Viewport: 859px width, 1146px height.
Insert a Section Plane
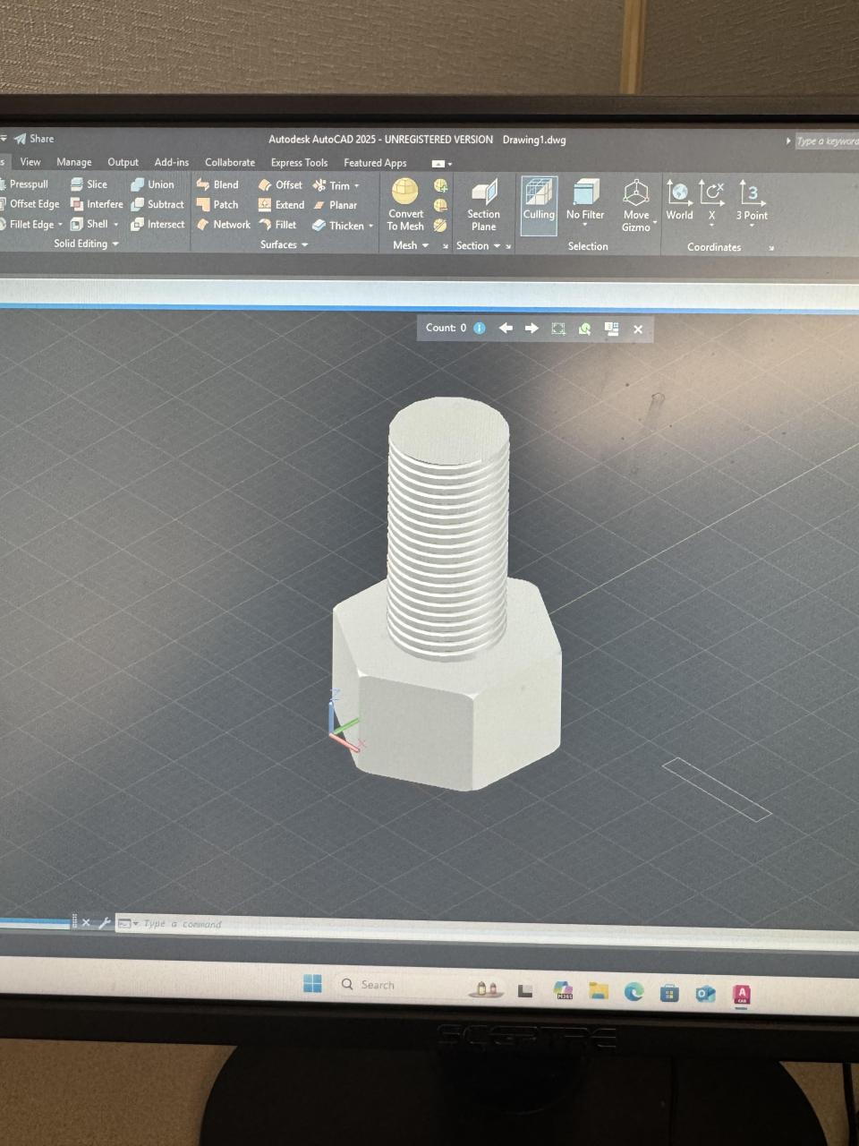tap(483, 205)
